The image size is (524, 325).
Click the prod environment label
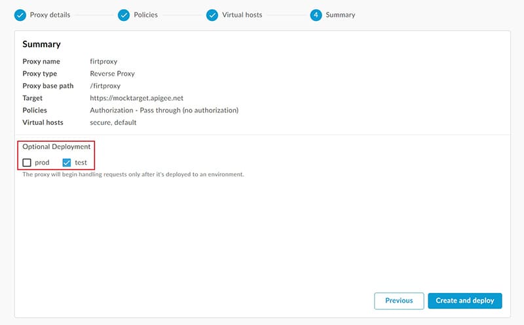tap(42, 162)
